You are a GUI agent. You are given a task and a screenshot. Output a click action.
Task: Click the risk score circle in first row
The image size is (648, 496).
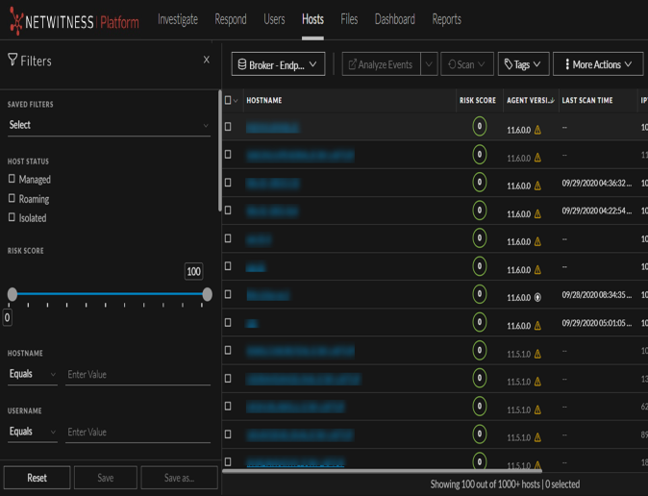click(479, 127)
